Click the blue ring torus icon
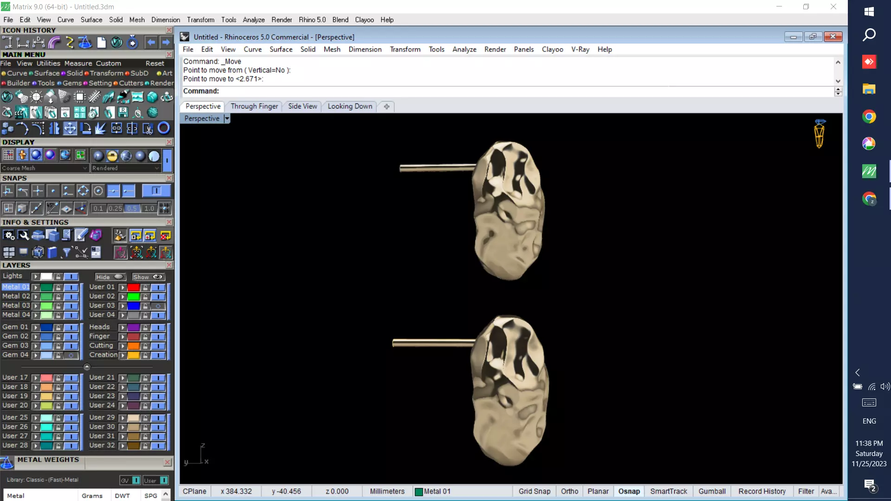 [164, 128]
